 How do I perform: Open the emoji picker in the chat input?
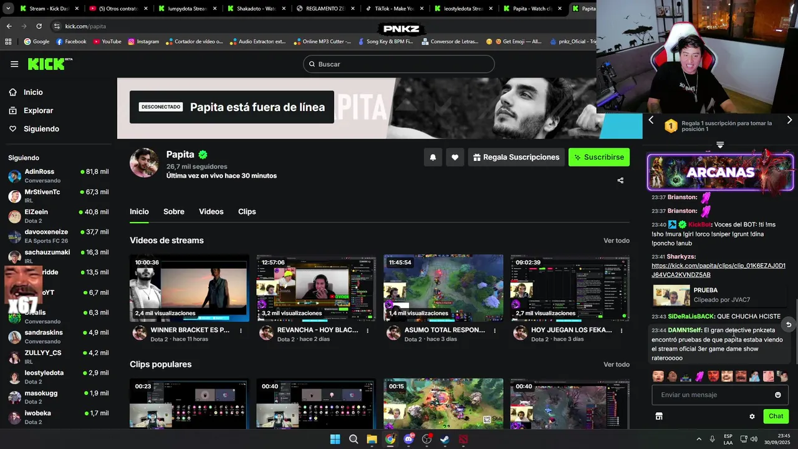[x=777, y=395]
